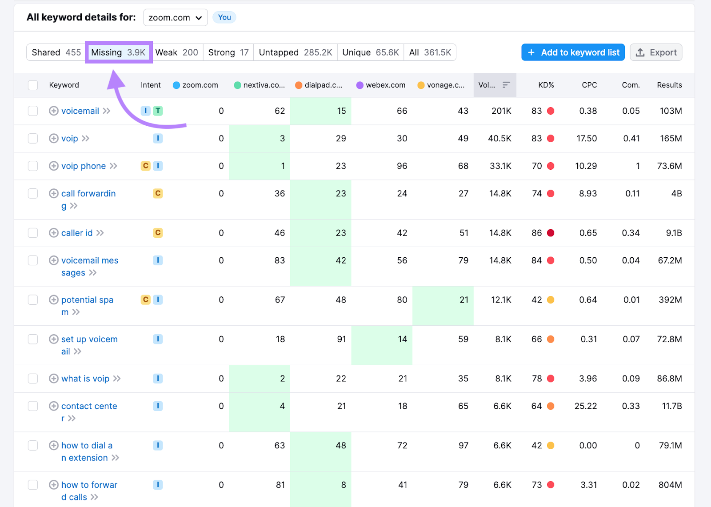711x507 pixels.
Task: Switch to the Untapped 285.2K tab
Action: (x=296, y=52)
